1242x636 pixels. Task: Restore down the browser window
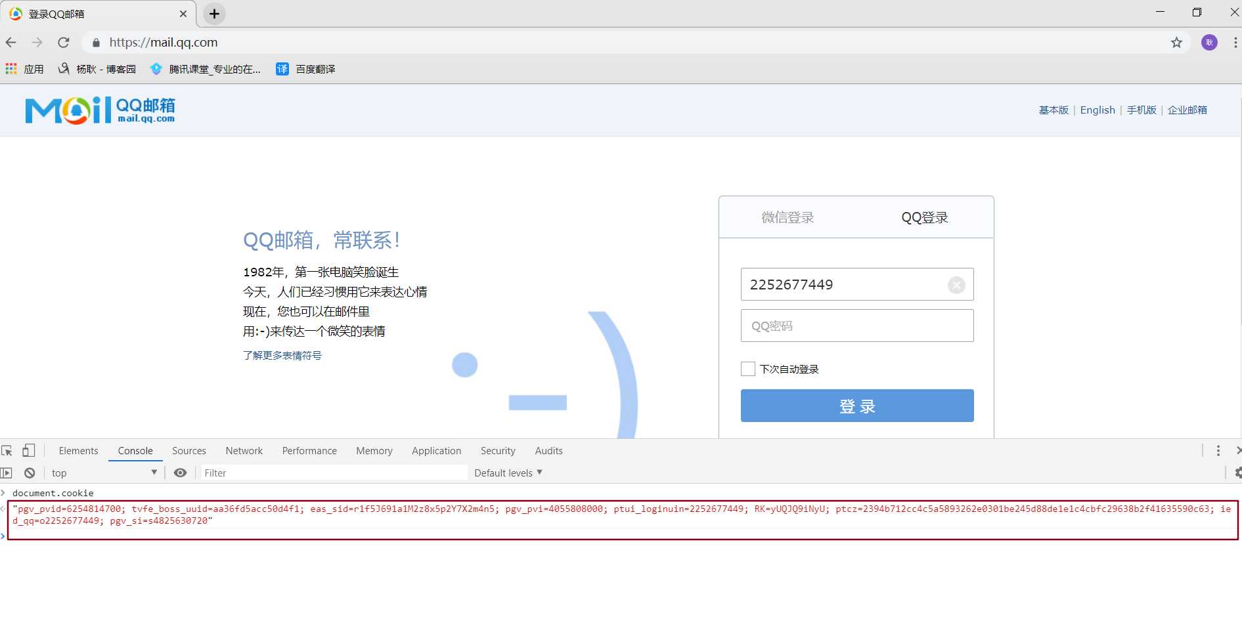1197,12
